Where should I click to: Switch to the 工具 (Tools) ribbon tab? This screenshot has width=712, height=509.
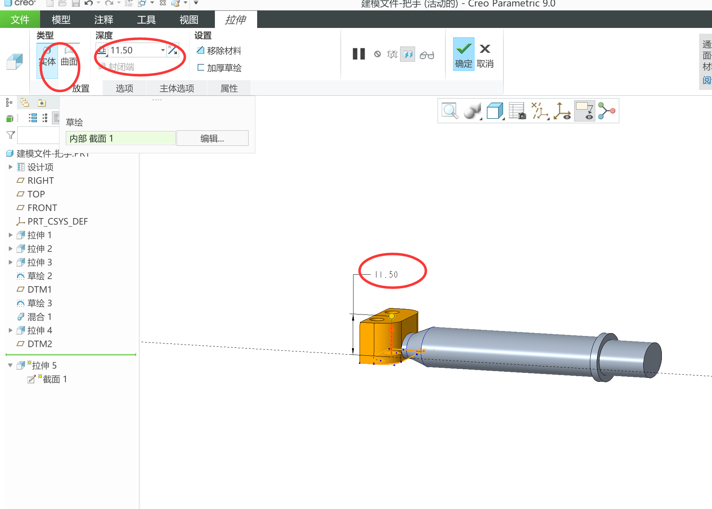point(146,19)
